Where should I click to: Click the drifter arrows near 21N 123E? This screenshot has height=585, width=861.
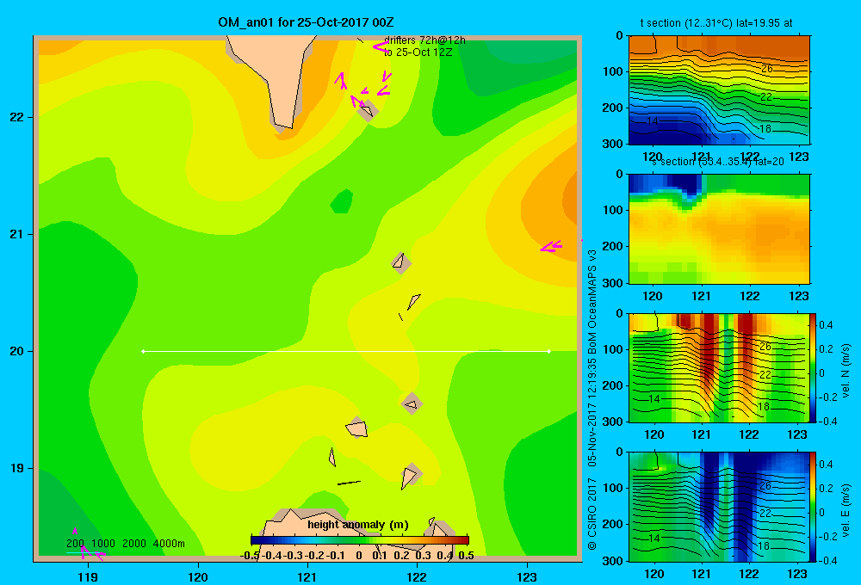tap(551, 246)
